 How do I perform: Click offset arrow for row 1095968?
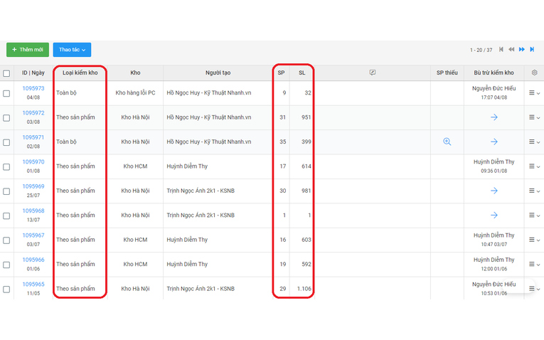click(494, 215)
